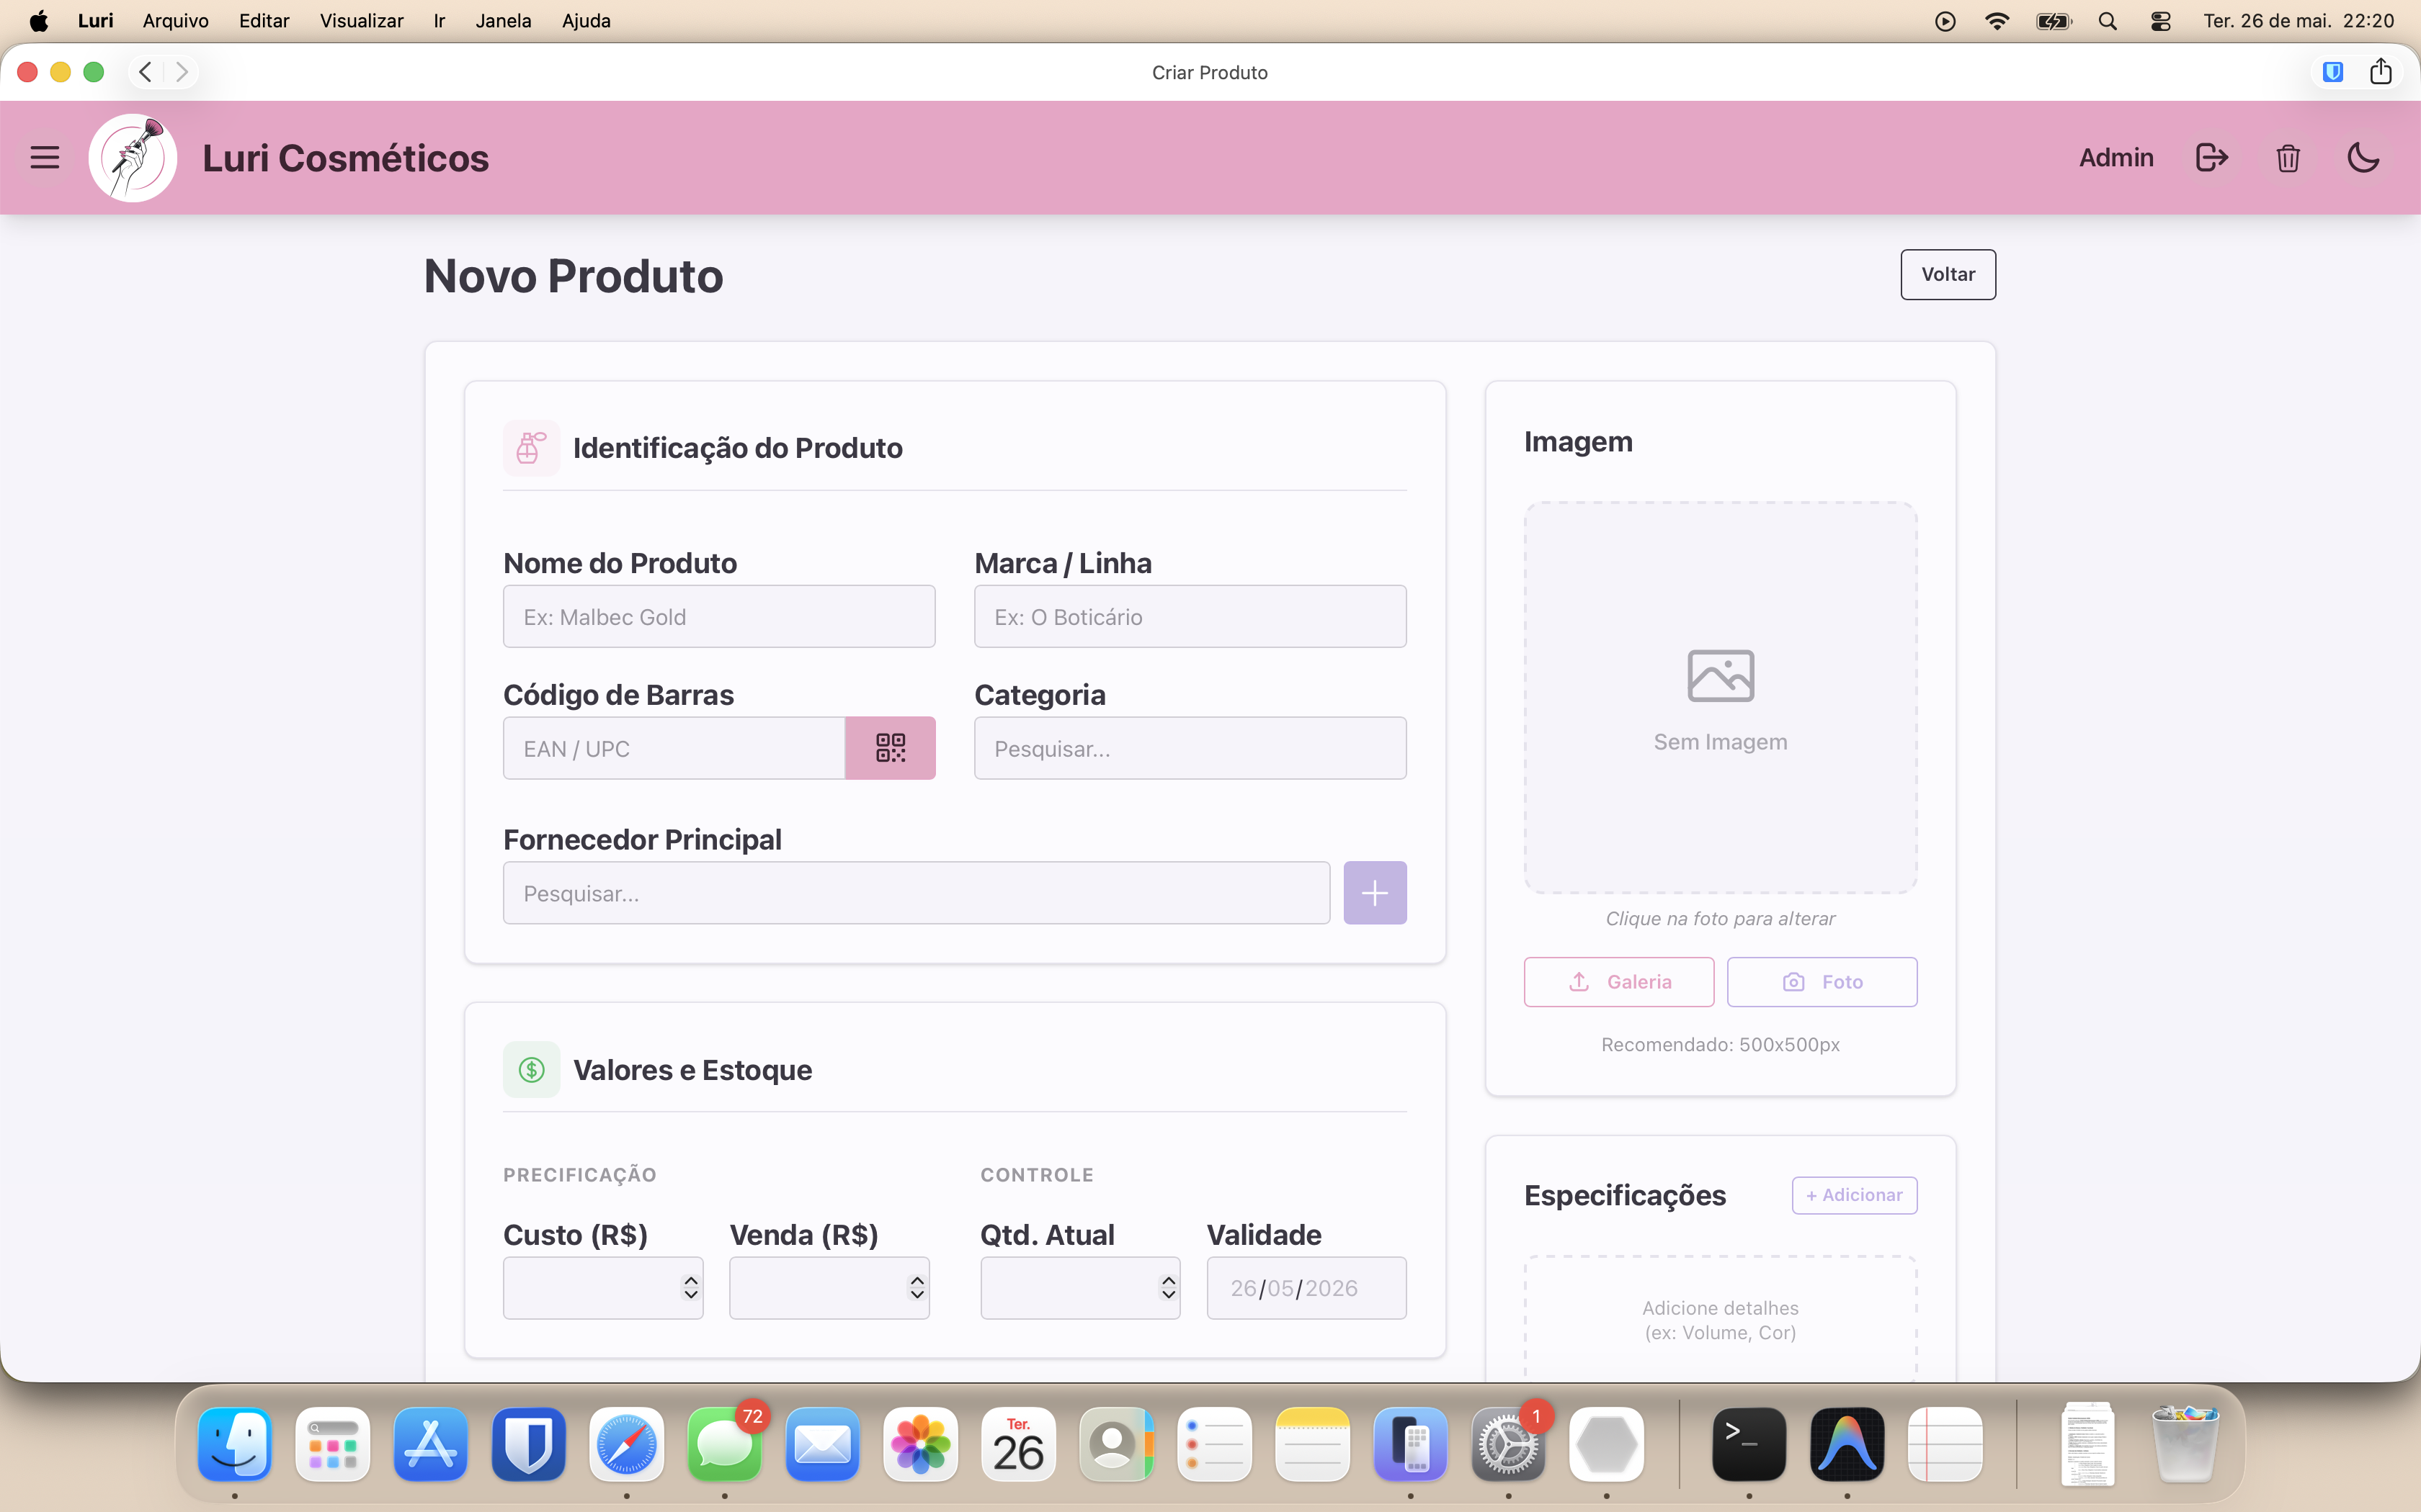Click the perfume icon beside Identificação
The width and height of the screenshot is (2421, 1512).
tap(531, 448)
